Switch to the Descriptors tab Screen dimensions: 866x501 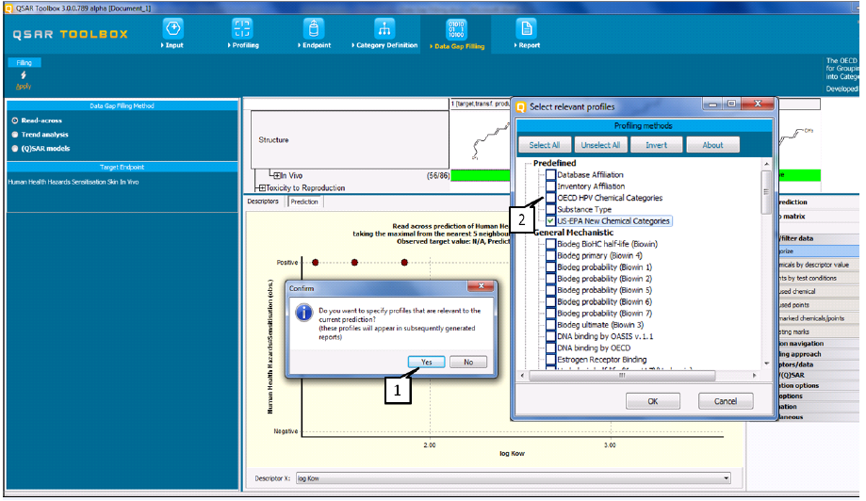coord(263,202)
